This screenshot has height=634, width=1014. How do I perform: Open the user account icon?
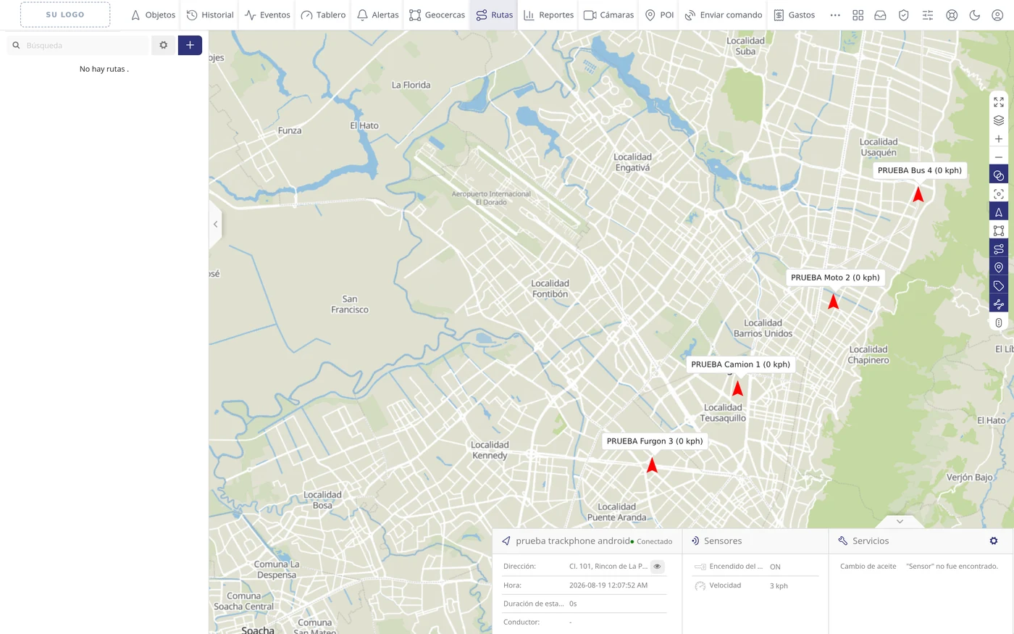pyautogui.click(x=997, y=15)
